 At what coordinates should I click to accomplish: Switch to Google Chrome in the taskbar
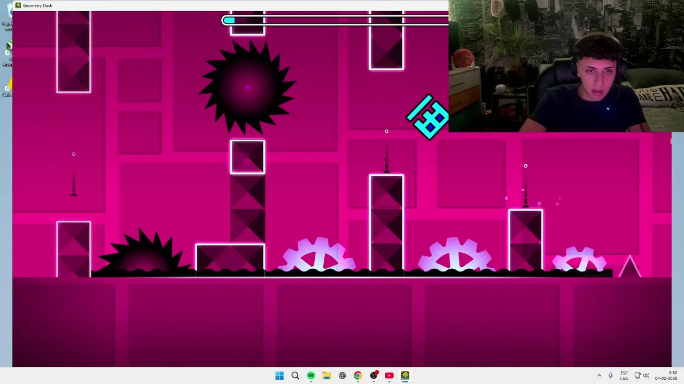pos(357,375)
